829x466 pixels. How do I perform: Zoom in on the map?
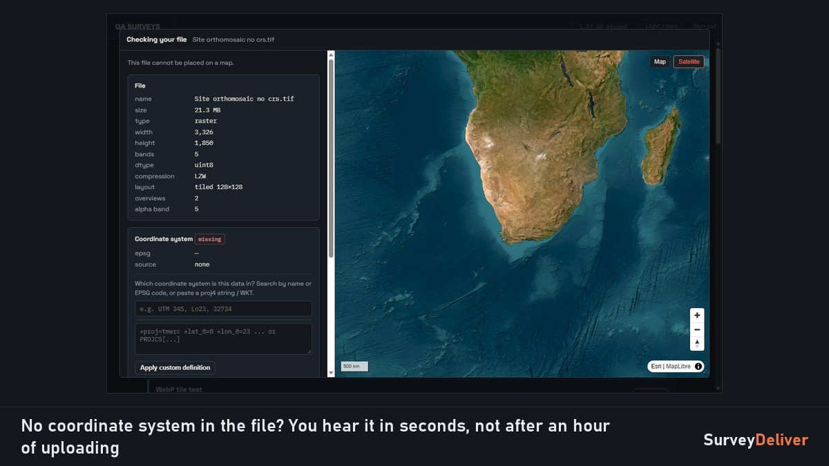point(697,315)
